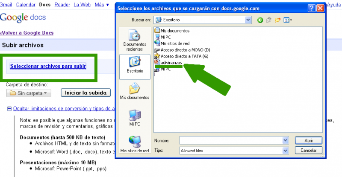Open the view menu icon in dialog toolbar
342x177 pixels.
[287, 20]
